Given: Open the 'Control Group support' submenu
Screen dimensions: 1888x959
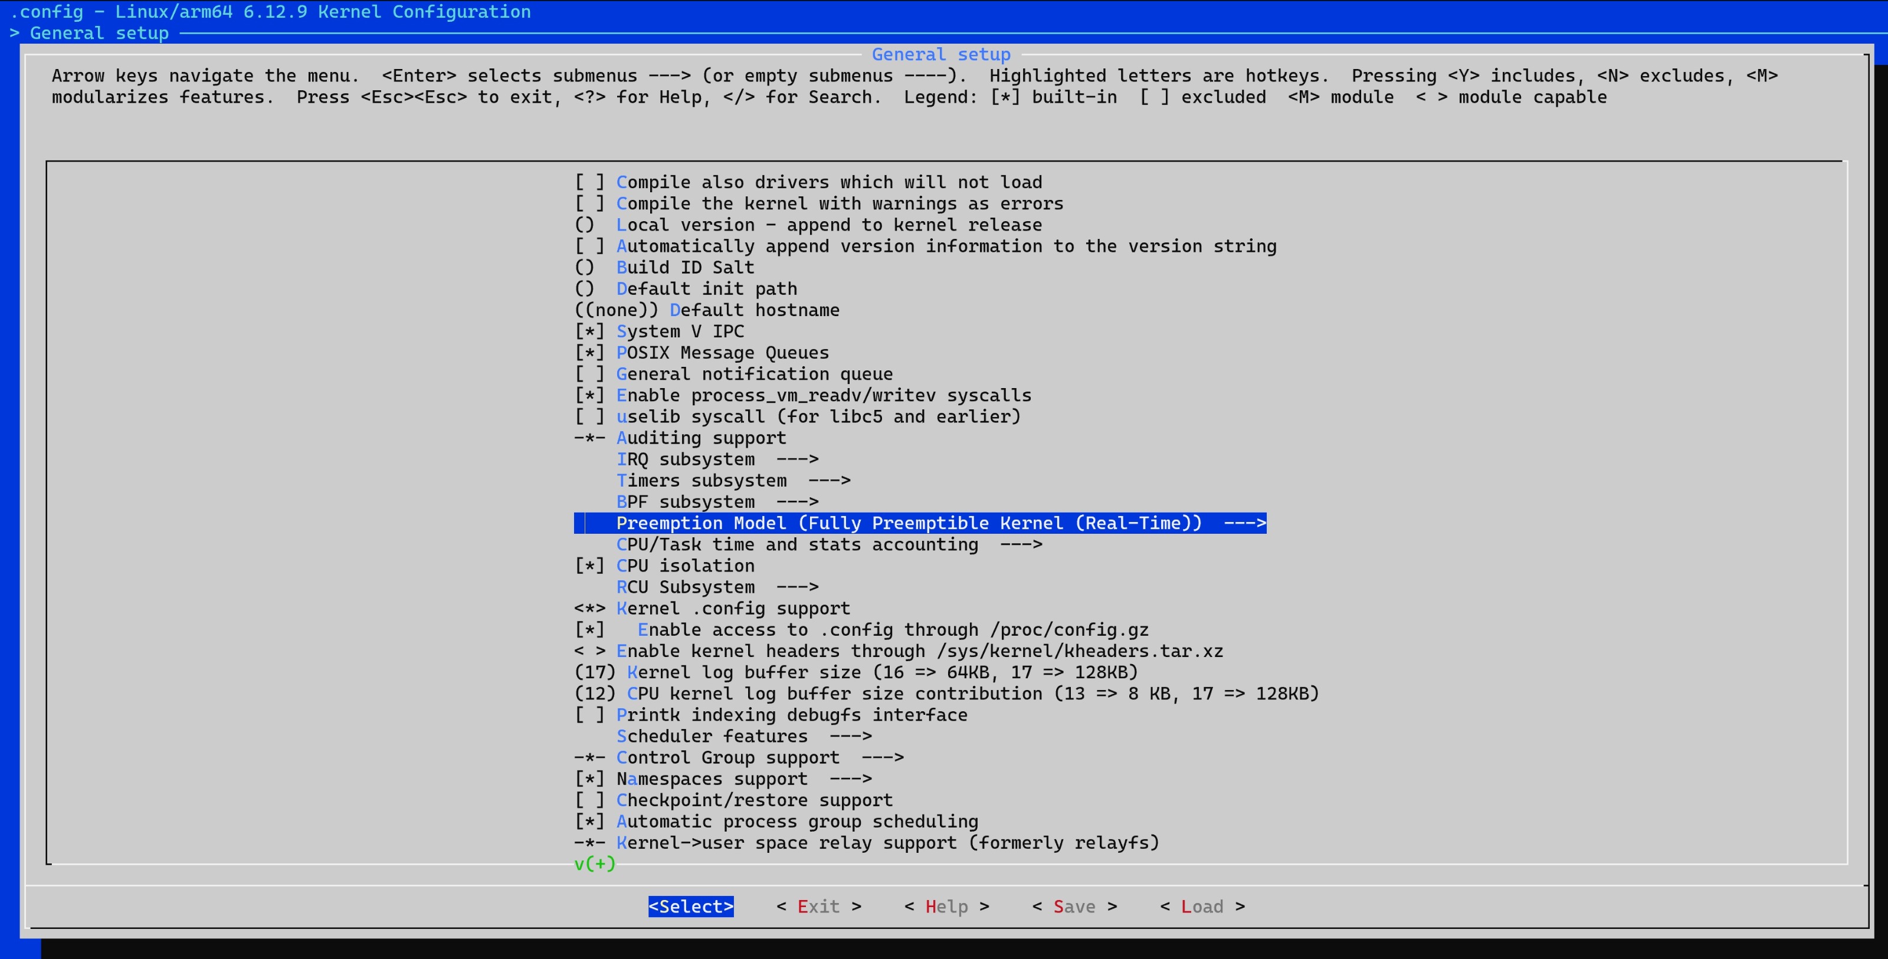Looking at the screenshot, I should click(x=739, y=757).
